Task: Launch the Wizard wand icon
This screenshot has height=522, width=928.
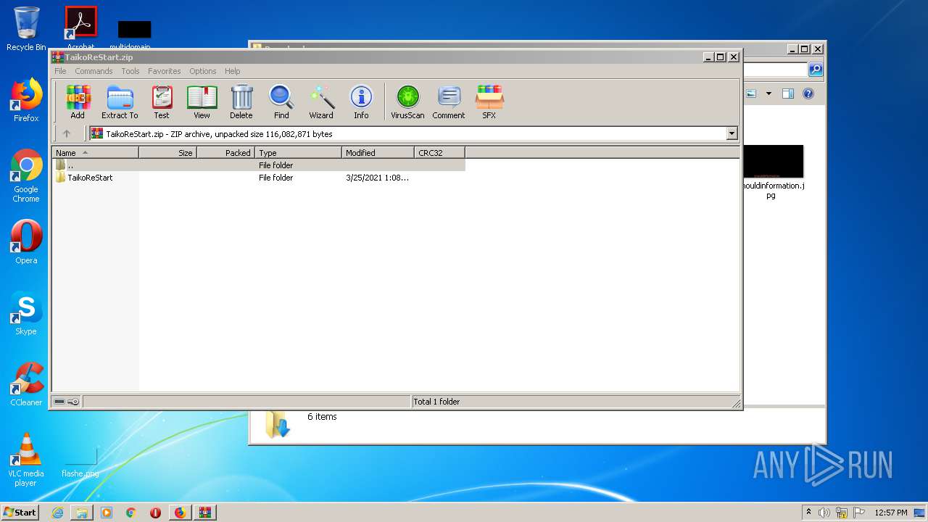Action: tap(321, 102)
